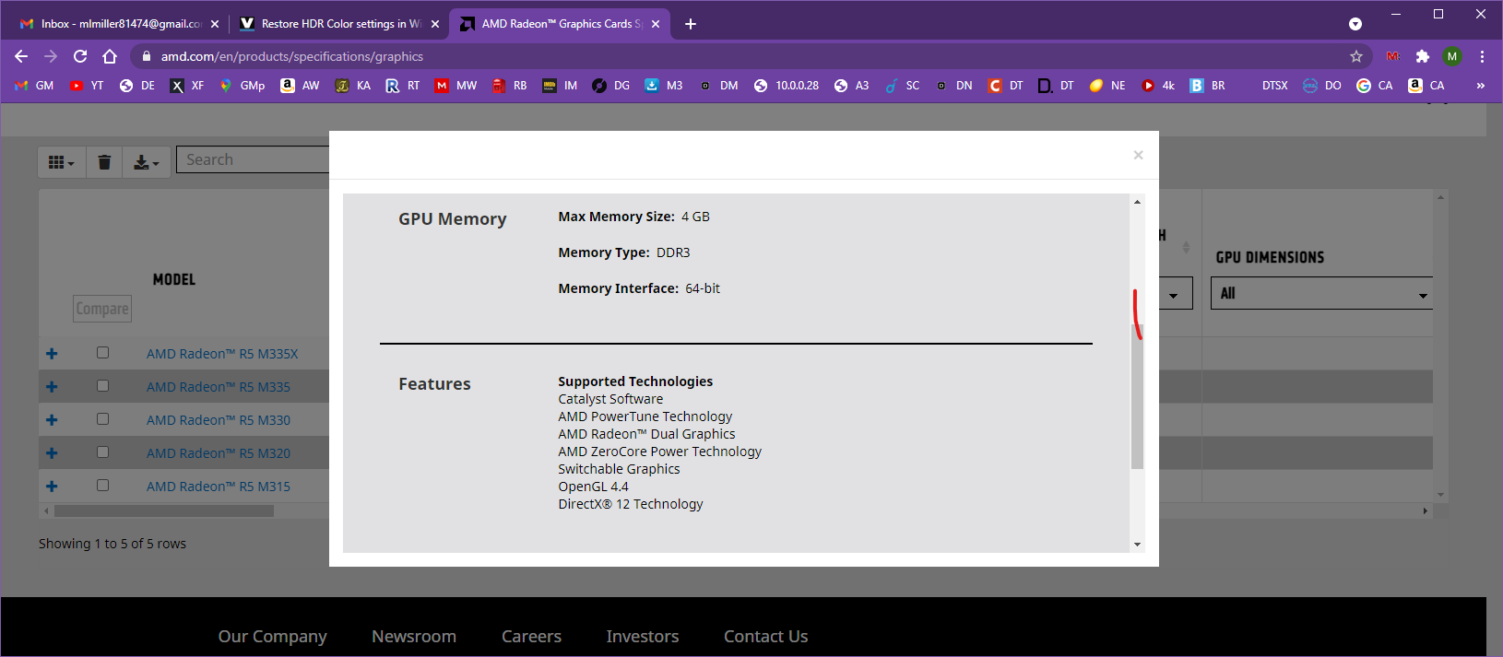Open AMD Radeon R5 M330 link

click(x=219, y=420)
